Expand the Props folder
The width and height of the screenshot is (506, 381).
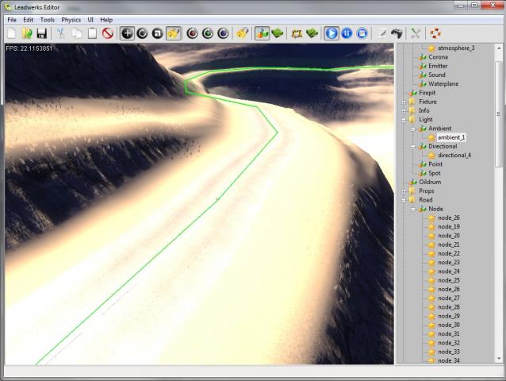click(x=404, y=191)
